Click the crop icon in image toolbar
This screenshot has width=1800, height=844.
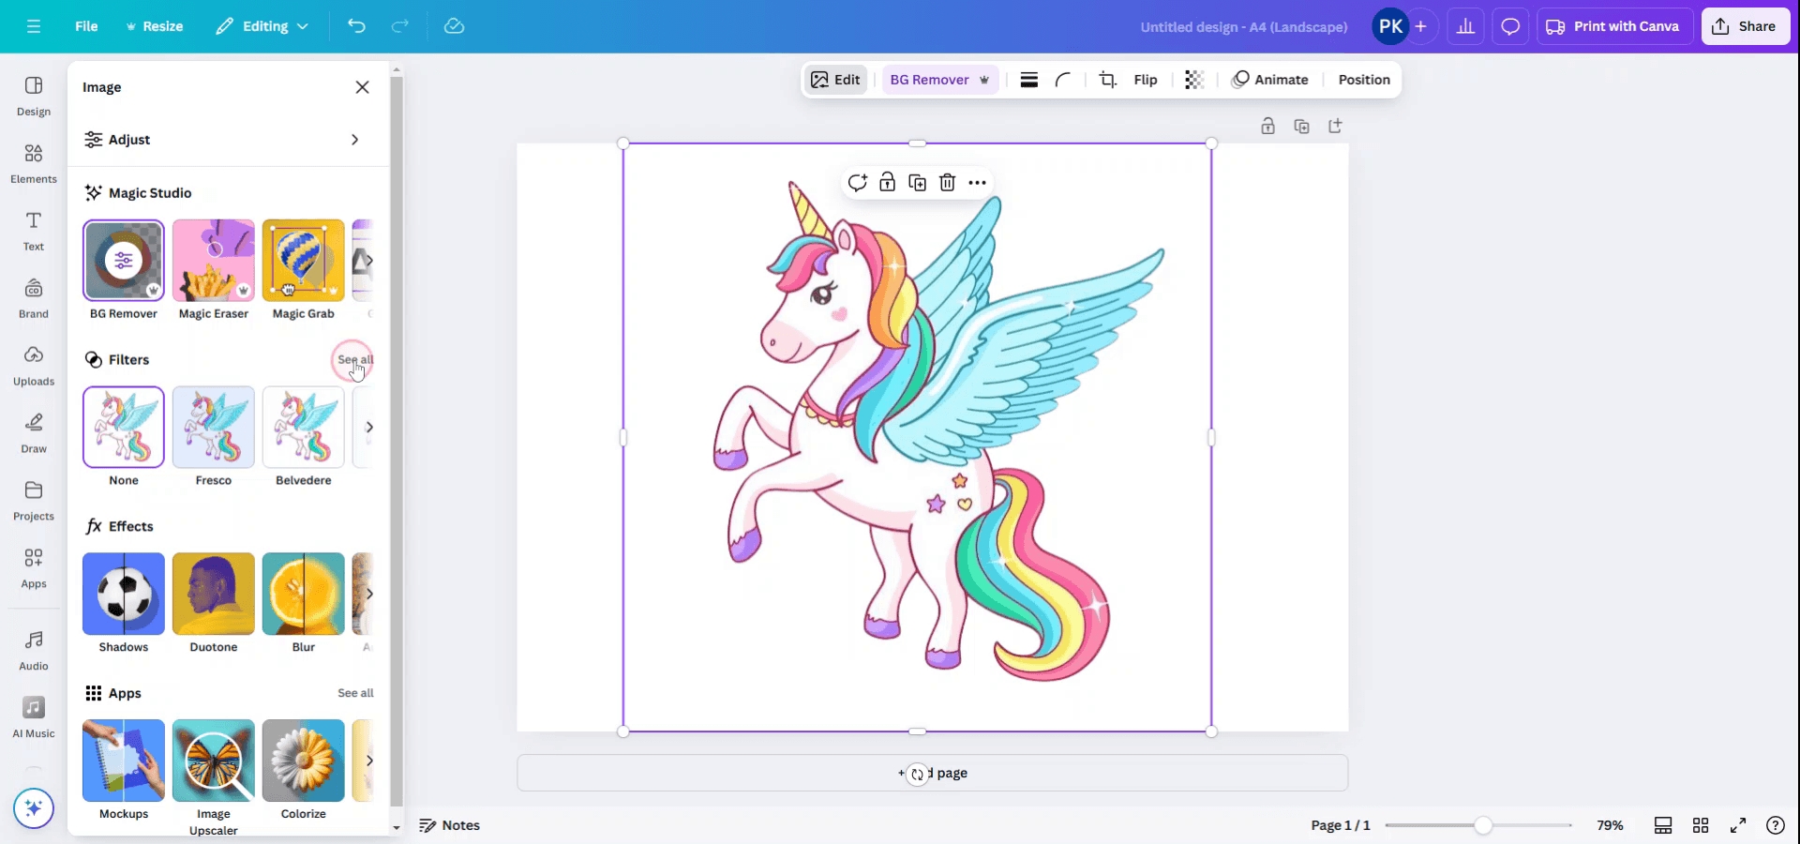coord(1107,80)
